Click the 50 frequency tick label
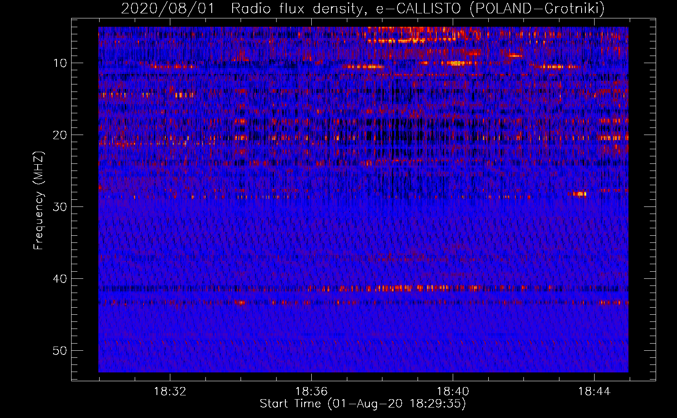 tap(60, 351)
